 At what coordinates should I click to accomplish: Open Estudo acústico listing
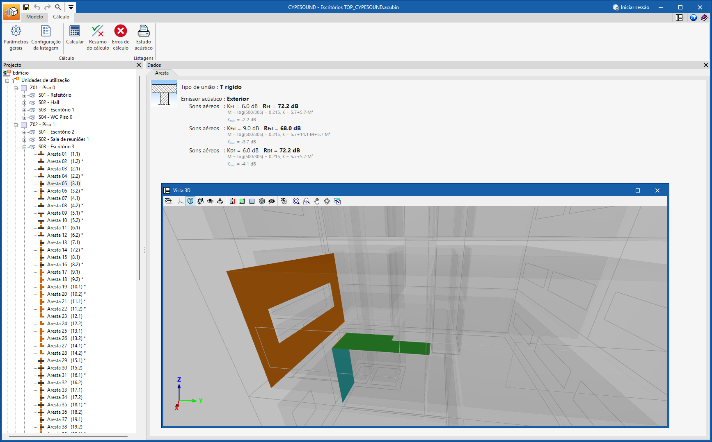pos(144,38)
